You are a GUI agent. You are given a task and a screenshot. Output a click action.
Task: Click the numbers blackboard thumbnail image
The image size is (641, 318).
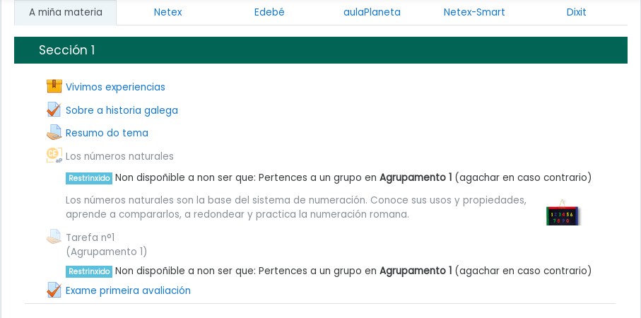point(563,213)
